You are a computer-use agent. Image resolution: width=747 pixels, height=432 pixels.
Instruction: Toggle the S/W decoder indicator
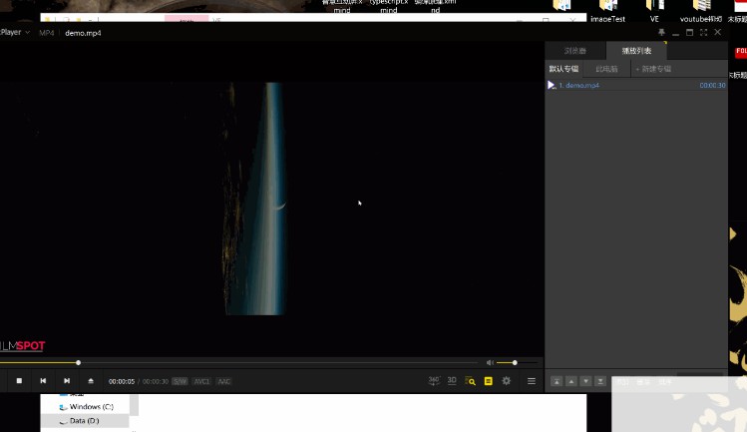[x=180, y=381]
